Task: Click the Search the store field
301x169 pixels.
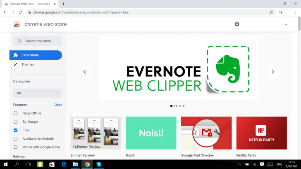Action: 38,41
